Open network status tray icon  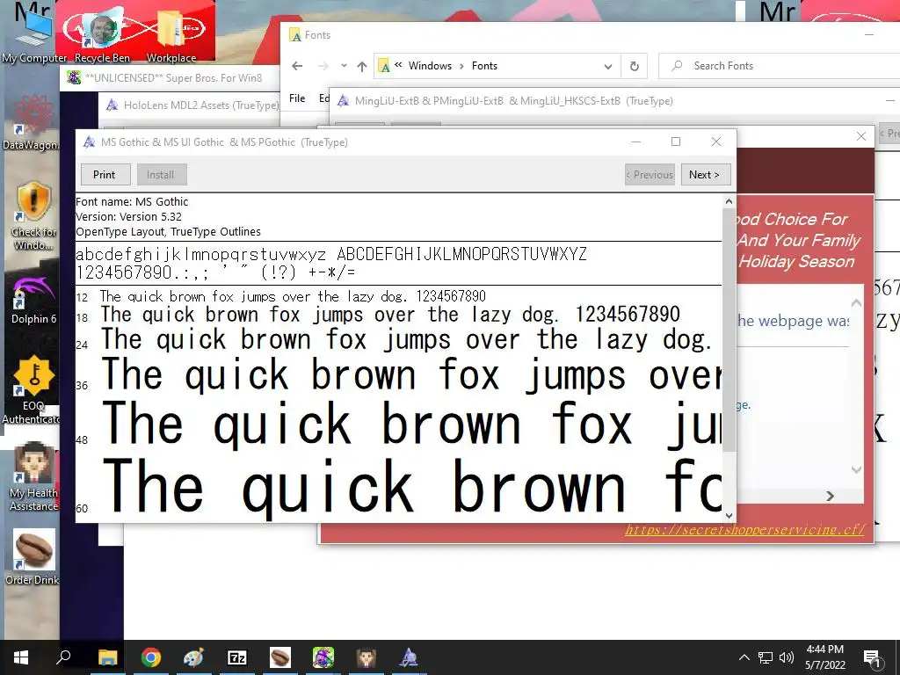[766, 657]
